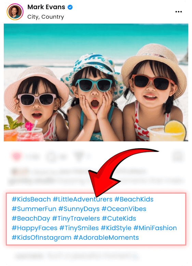
Task: Tap the blurred bookmark save icon
Action: [178, 156]
